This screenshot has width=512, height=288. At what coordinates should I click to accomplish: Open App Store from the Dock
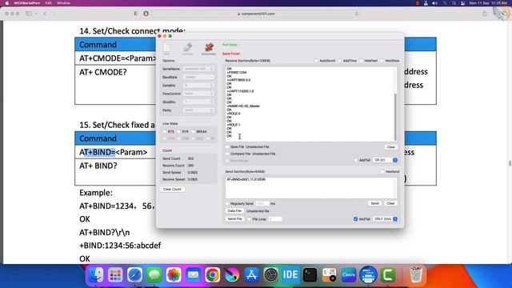(251, 275)
